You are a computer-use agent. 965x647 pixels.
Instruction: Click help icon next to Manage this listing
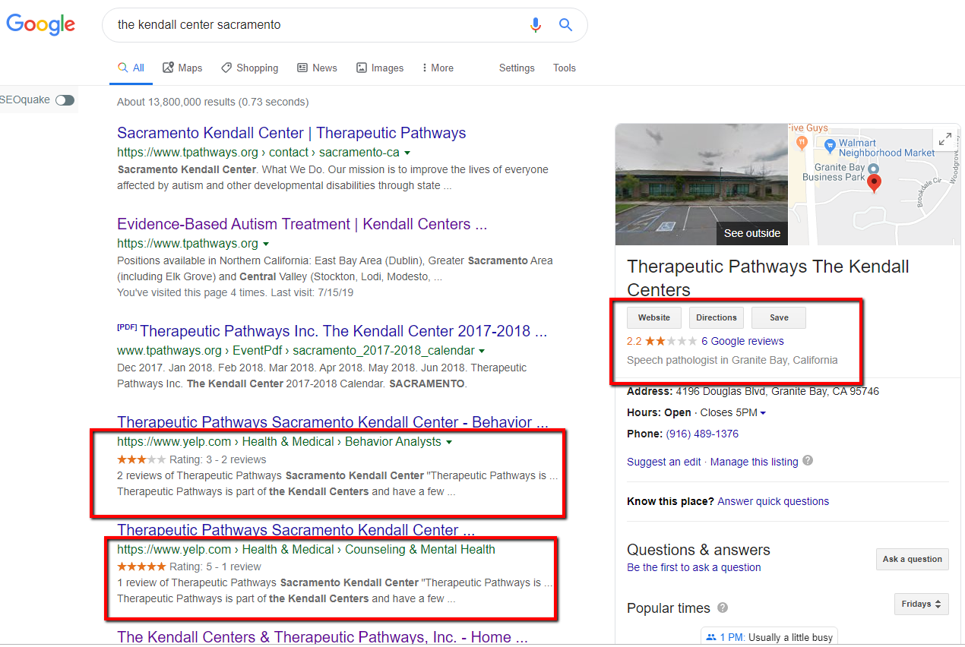click(808, 460)
